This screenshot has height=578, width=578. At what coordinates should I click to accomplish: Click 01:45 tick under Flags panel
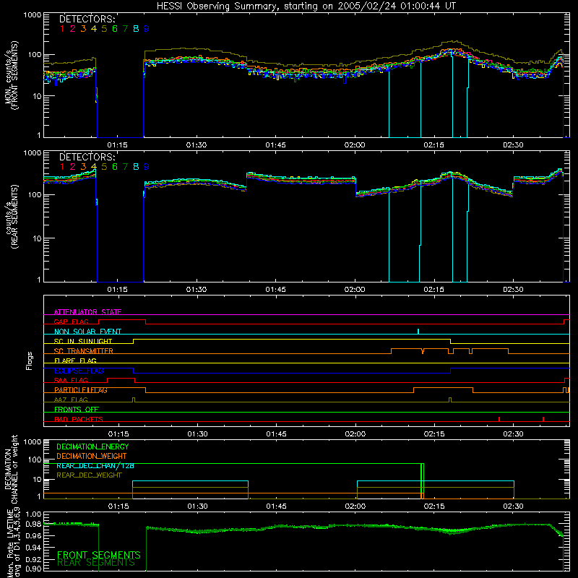point(277,434)
